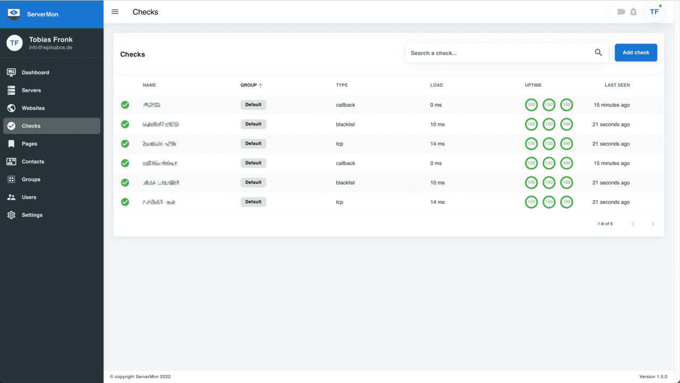This screenshot has height=383, width=680.
Task: Click the previous page left chevron
Action: coord(633,224)
